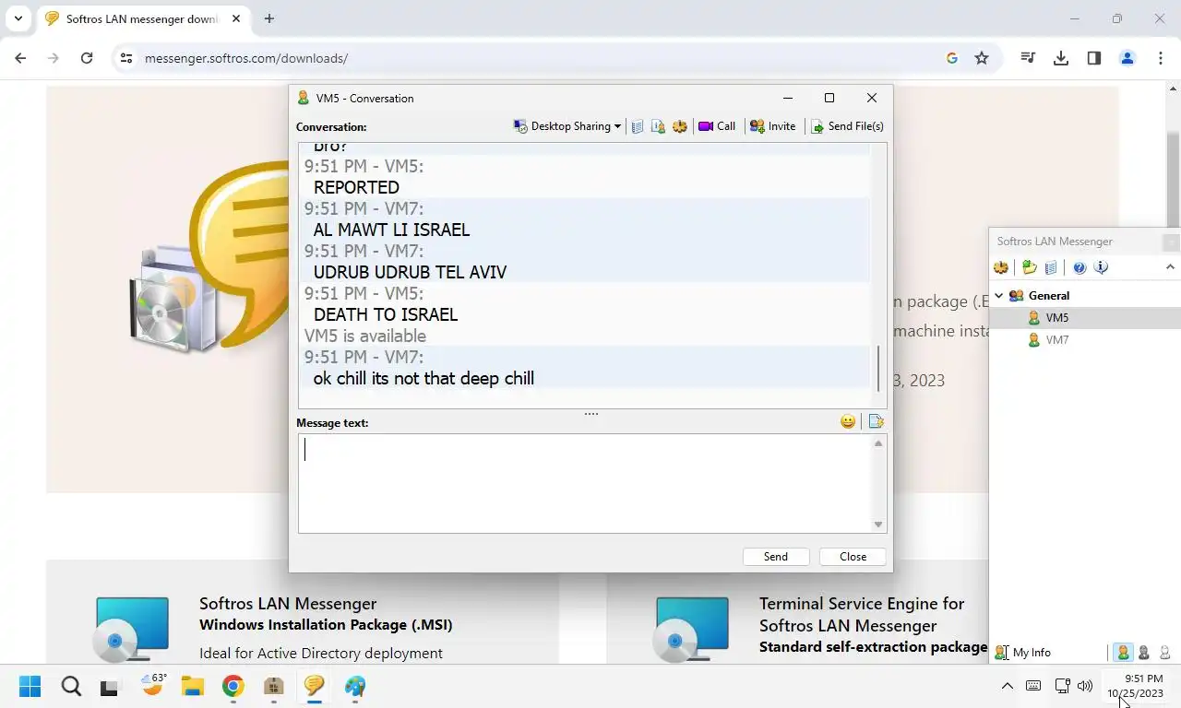Toggle Chrome side panel icon
1181x708 pixels.
[x=1094, y=58]
